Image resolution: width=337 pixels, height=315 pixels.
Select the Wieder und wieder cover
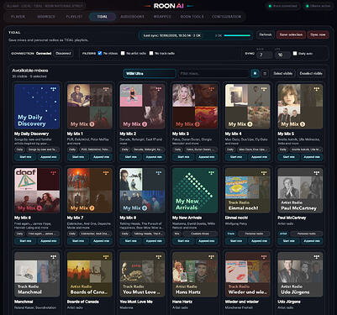coord(248,275)
